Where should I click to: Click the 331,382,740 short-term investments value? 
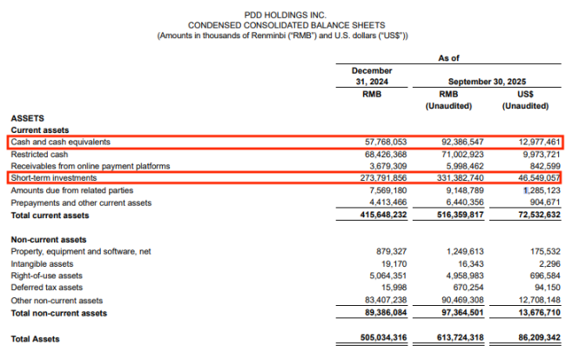click(445, 177)
